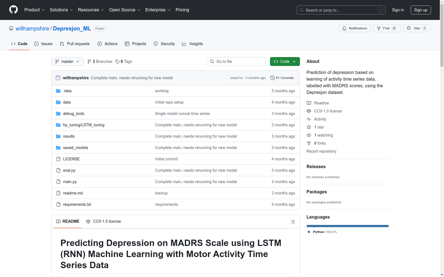Click the file icon for eval.py
This screenshot has width=444, height=277.
click(58, 170)
